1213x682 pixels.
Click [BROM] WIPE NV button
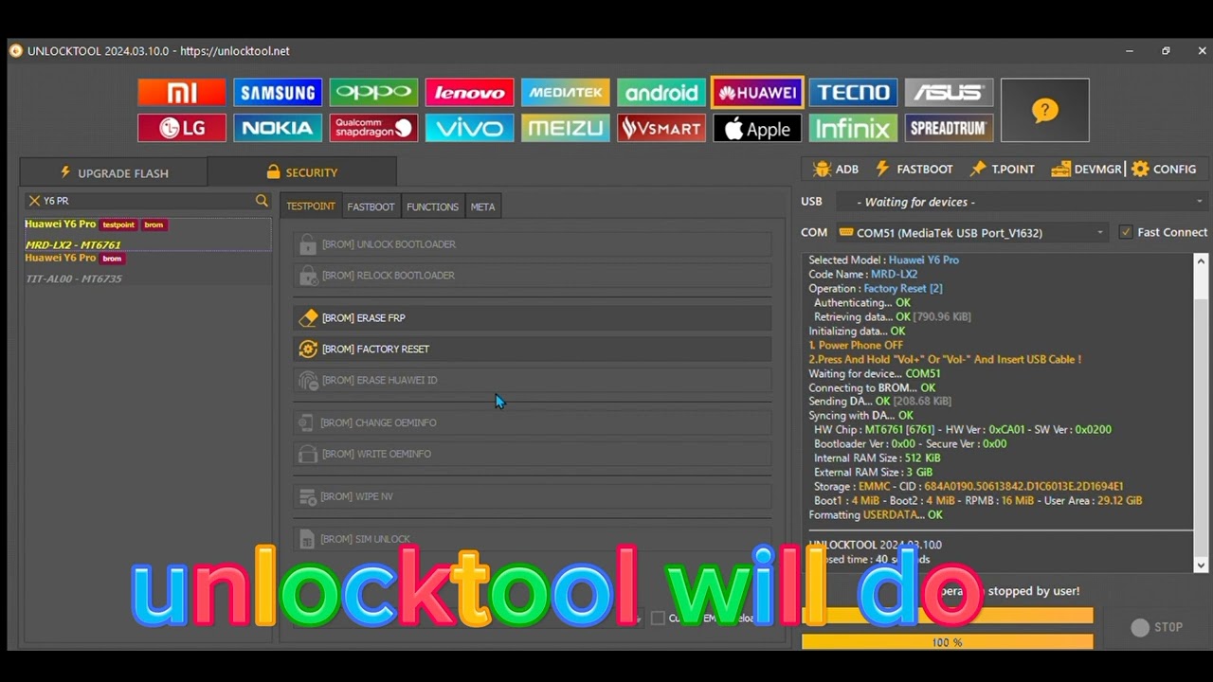[x=532, y=497]
